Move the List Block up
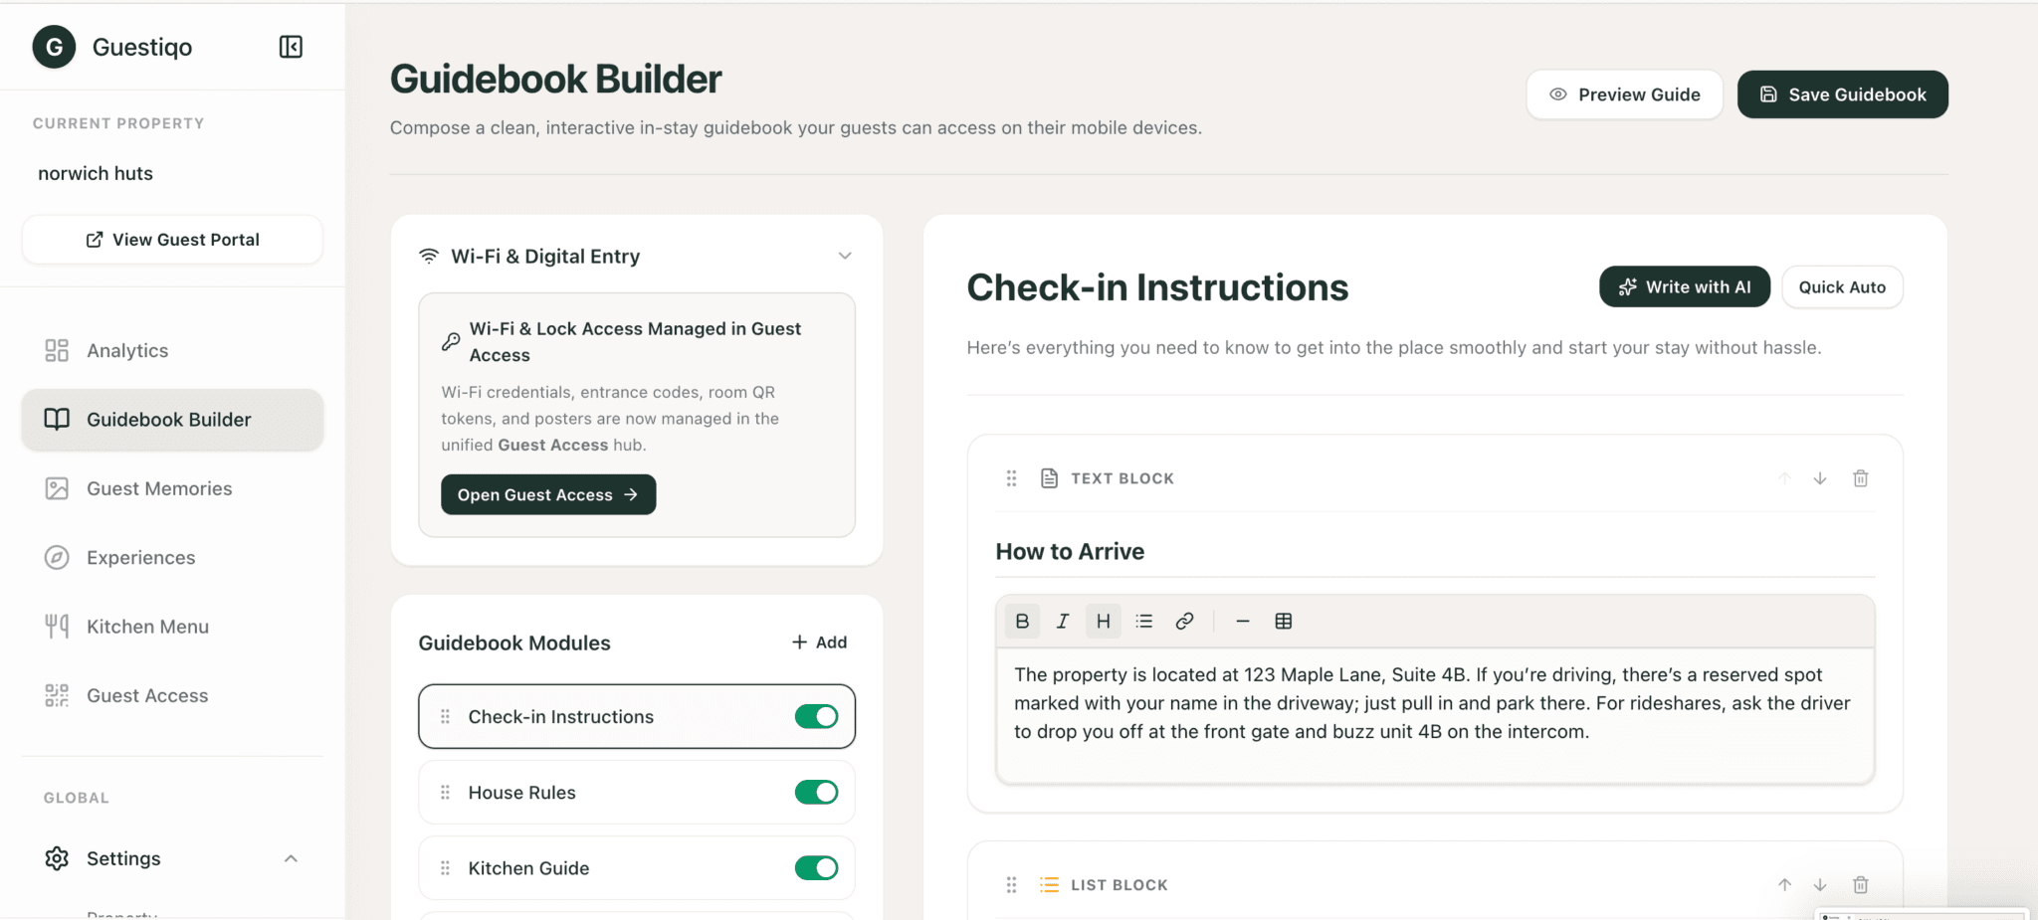The width and height of the screenshot is (2038, 920). tap(1784, 884)
